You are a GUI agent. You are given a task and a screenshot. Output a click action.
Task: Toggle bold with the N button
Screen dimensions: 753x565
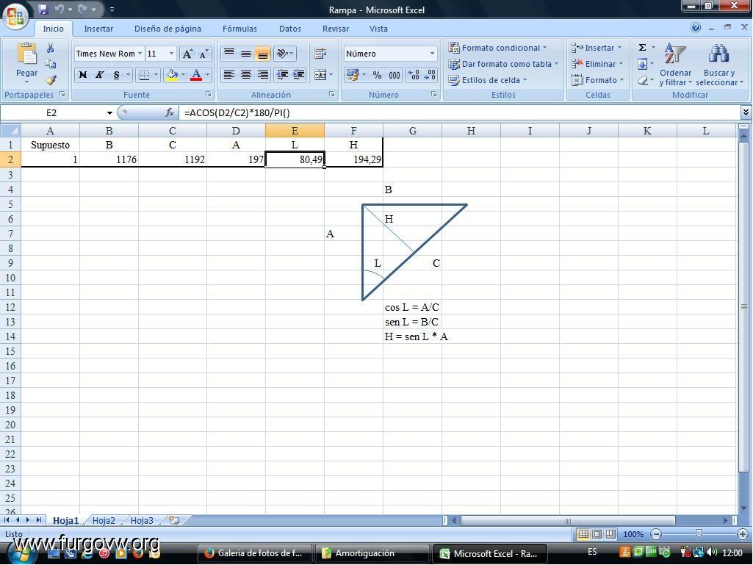[x=82, y=75]
